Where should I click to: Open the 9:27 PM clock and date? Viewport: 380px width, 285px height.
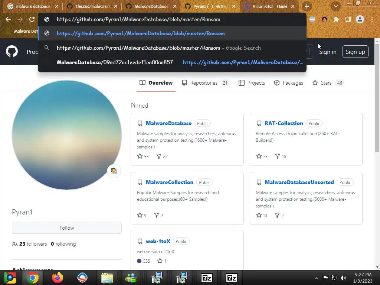(x=363, y=278)
